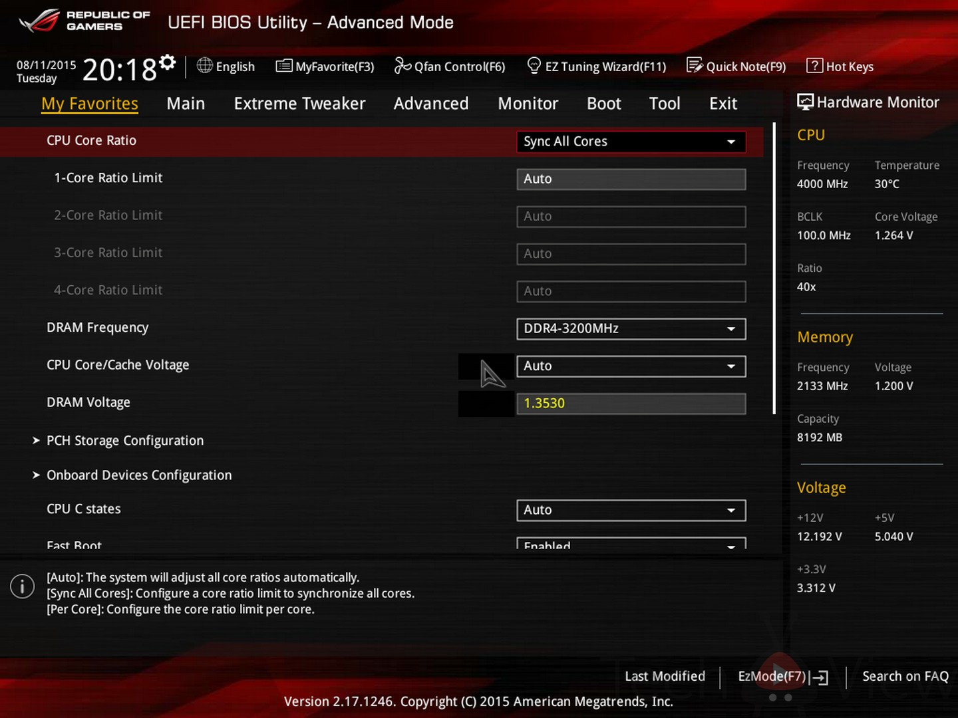Click the Quick Note notepad icon

tap(695, 65)
